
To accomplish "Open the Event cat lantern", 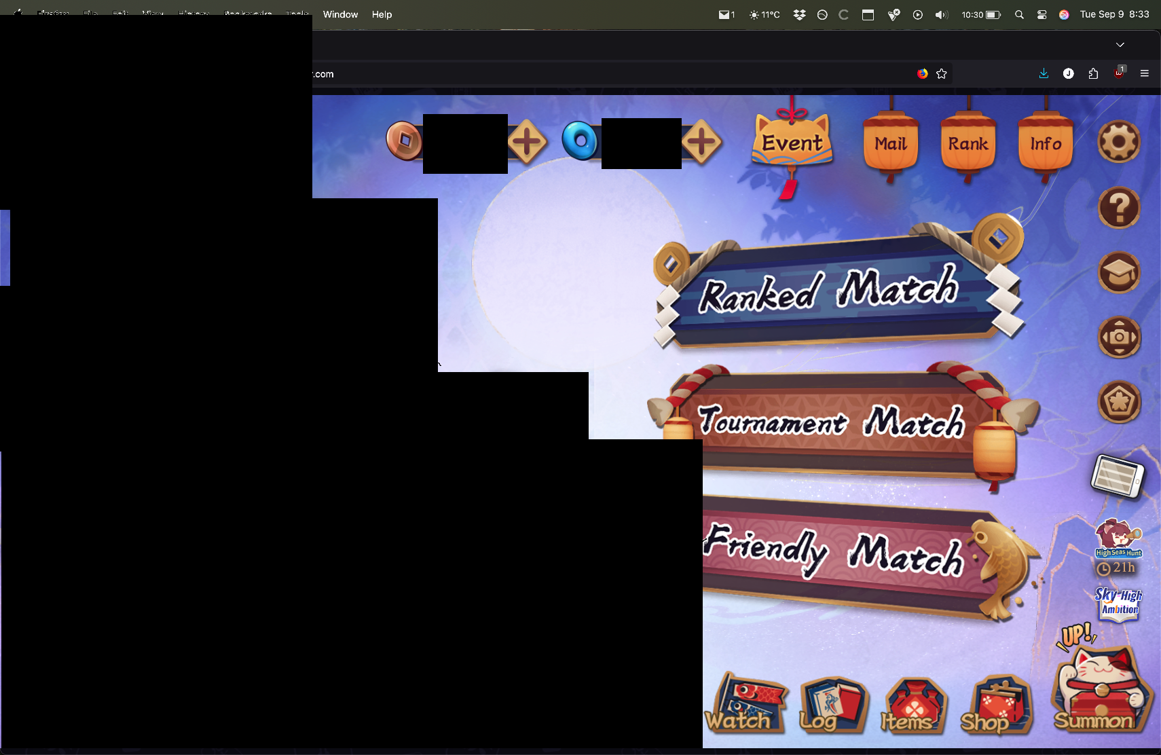I will coord(792,143).
